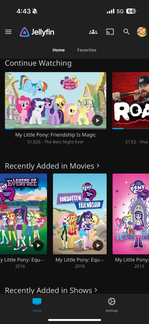Play Friendship Is Magic episode
The image size is (149, 324).
pyautogui.click(x=98, y=121)
